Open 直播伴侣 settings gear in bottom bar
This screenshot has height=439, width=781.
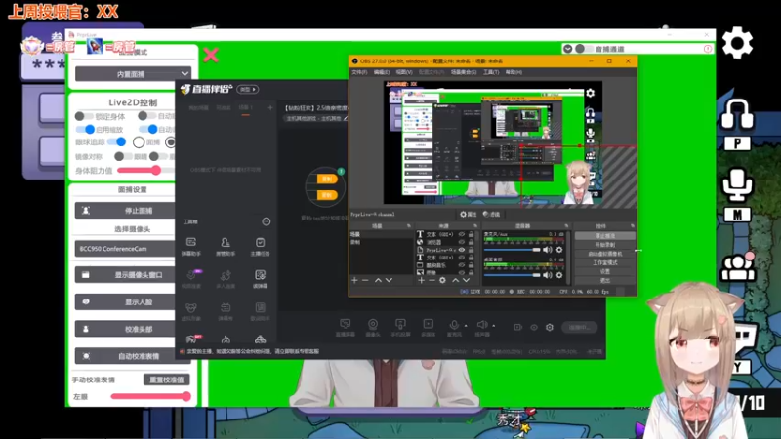coord(550,327)
